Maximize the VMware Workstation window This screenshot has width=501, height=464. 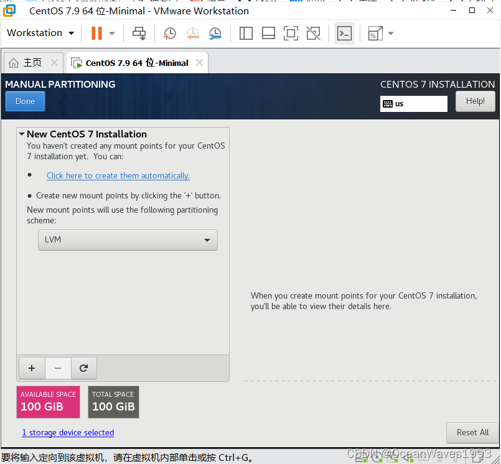472,11
